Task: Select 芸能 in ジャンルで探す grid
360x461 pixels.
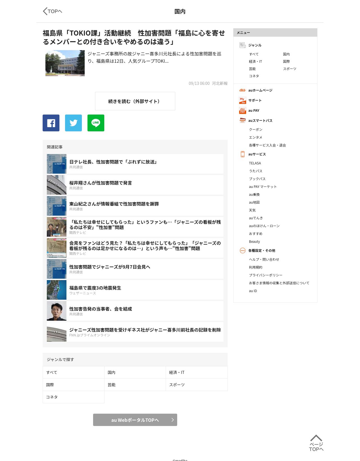Action: pyautogui.click(x=135, y=385)
